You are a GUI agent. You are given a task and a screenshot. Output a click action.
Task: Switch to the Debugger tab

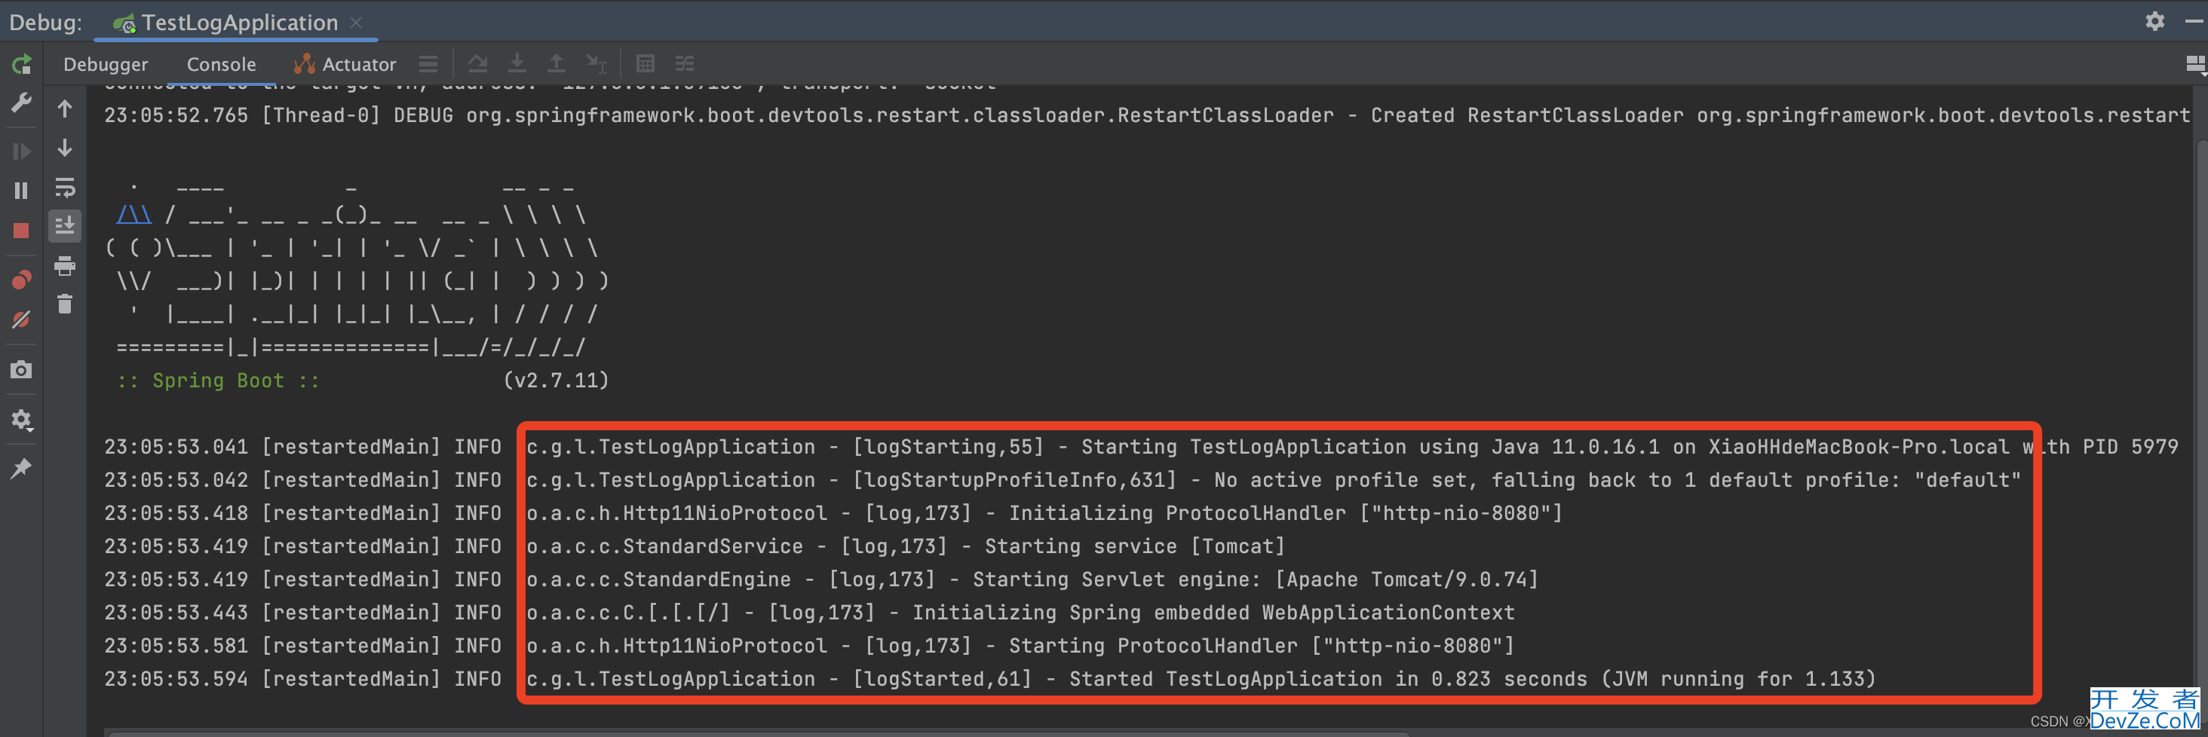point(106,64)
